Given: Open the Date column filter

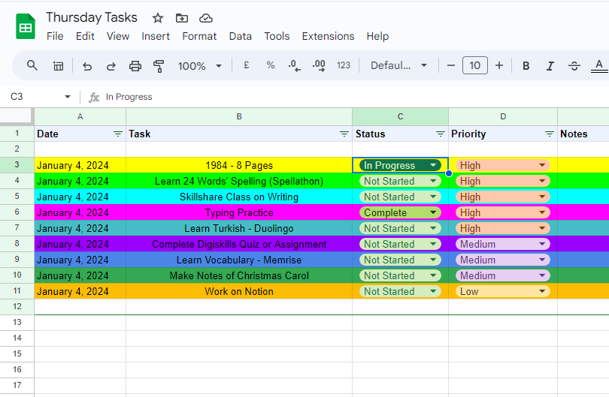Looking at the screenshot, I should 118,134.
